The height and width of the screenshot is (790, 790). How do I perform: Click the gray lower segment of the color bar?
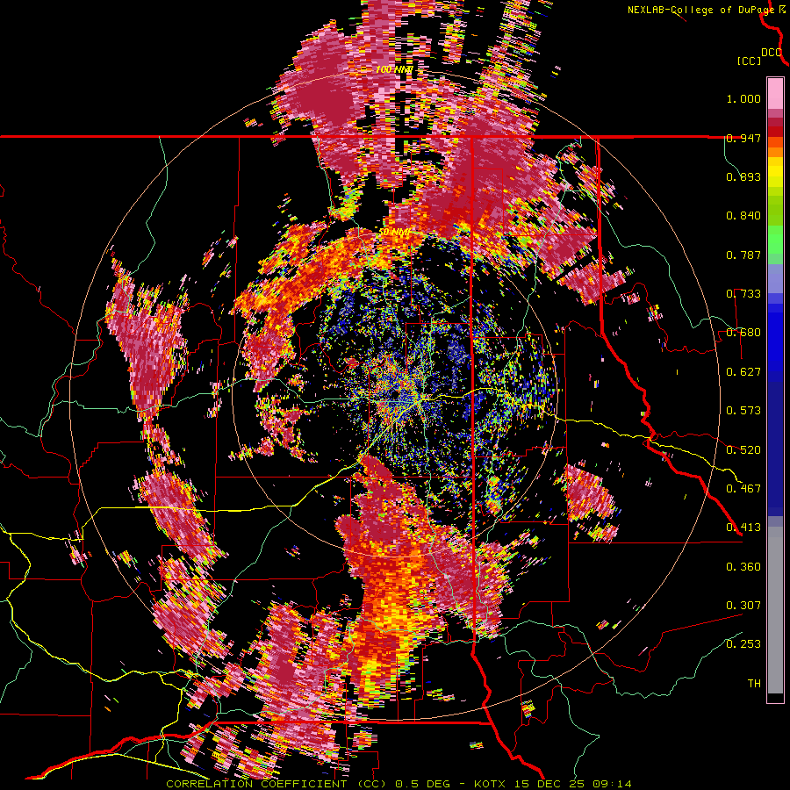point(775,610)
